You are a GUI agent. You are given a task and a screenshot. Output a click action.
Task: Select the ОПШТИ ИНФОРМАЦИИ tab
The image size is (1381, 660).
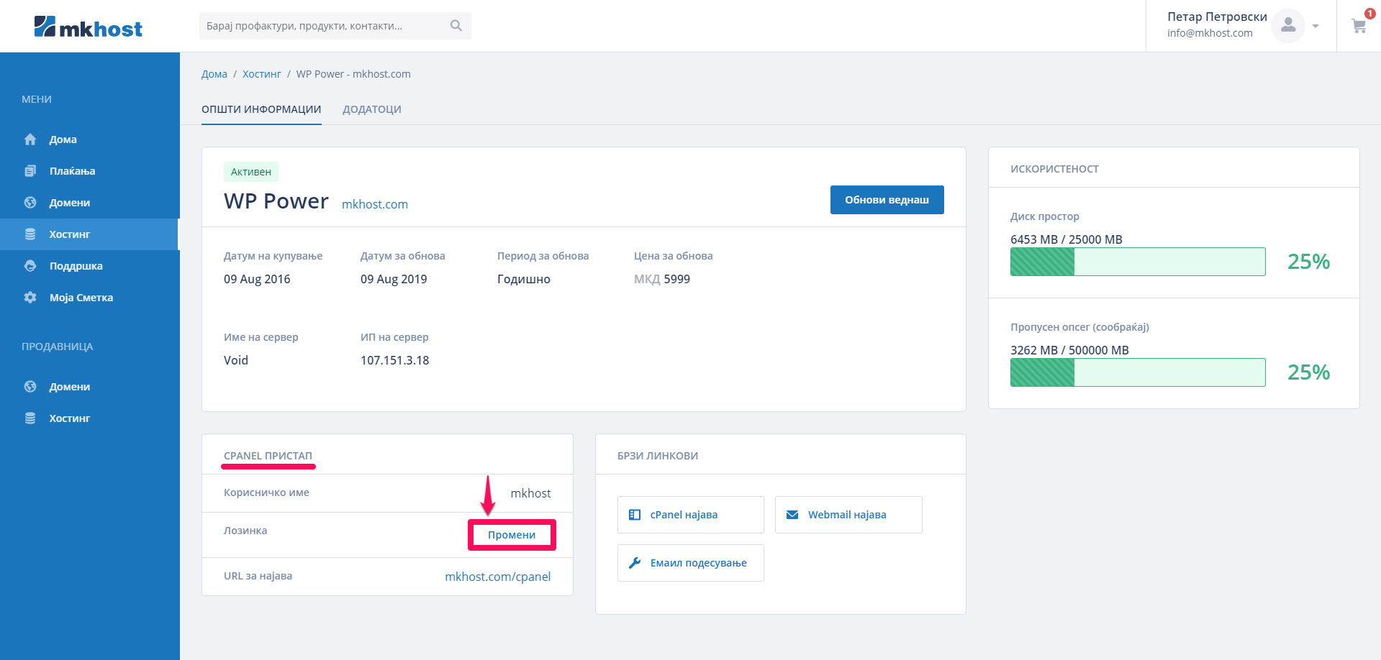point(261,109)
